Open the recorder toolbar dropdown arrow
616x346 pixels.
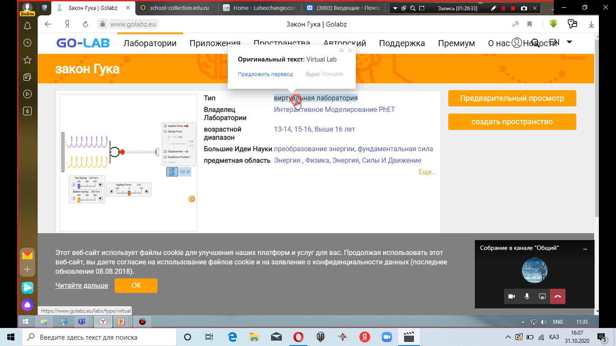[395, 8]
